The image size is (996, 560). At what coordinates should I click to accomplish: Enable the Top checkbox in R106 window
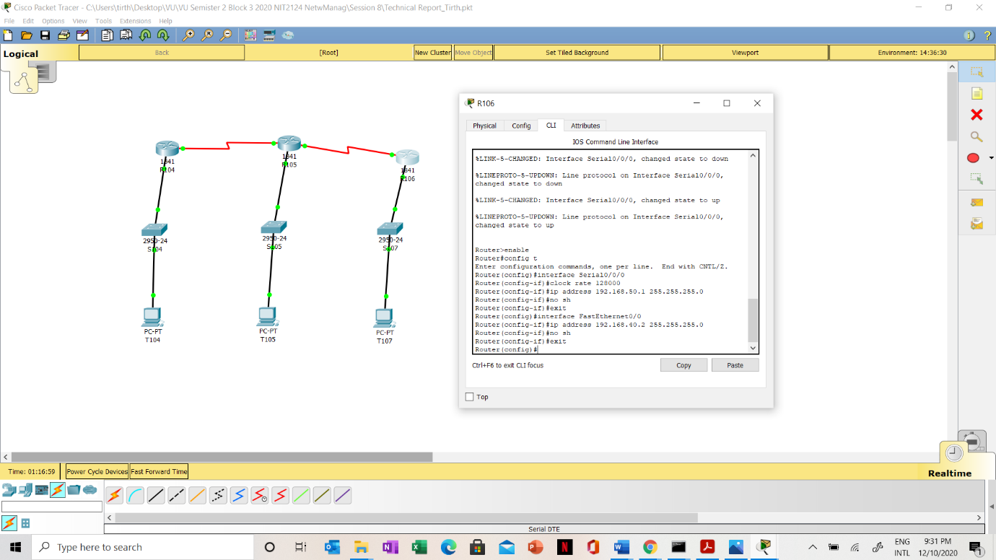(470, 397)
